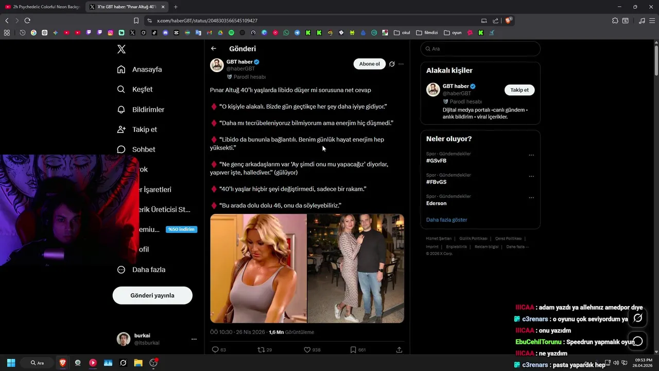Click the Ara search field on X
The width and height of the screenshot is (659, 371).
(480, 48)
